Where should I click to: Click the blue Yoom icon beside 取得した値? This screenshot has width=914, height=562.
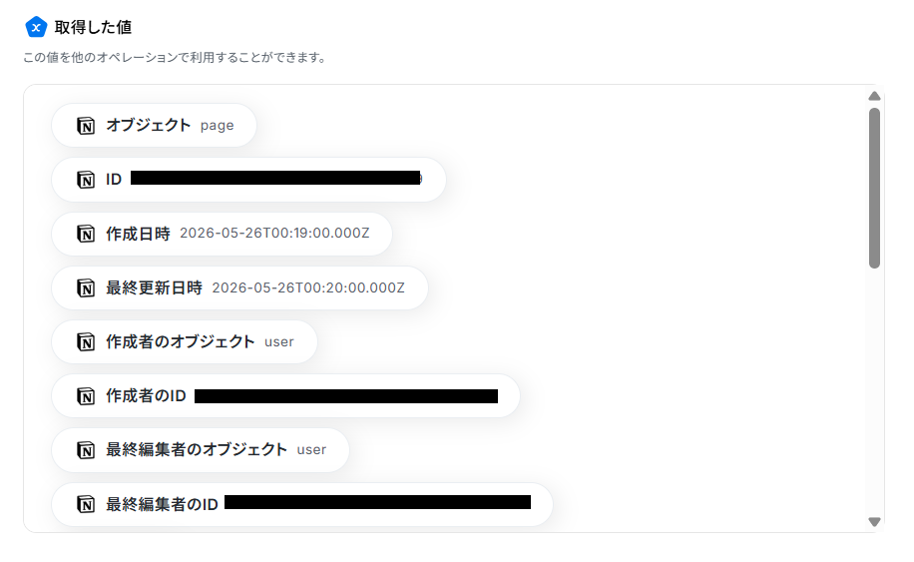[36, 27]
